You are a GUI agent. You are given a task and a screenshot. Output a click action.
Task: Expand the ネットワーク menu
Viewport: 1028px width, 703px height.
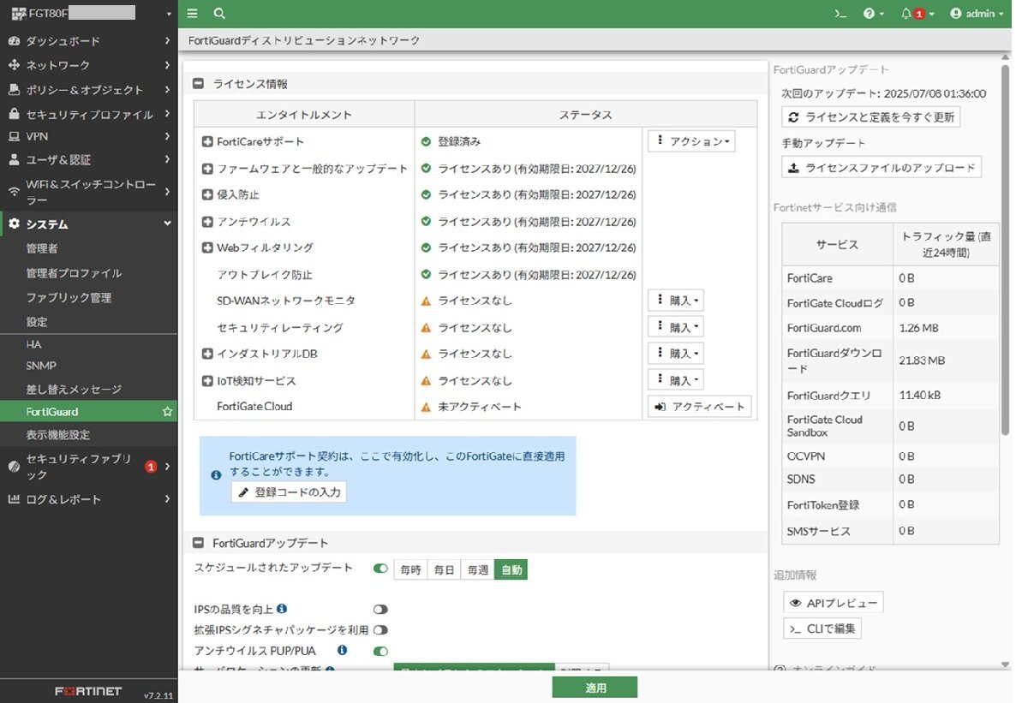pyautogui.click(x=89, y=65)
